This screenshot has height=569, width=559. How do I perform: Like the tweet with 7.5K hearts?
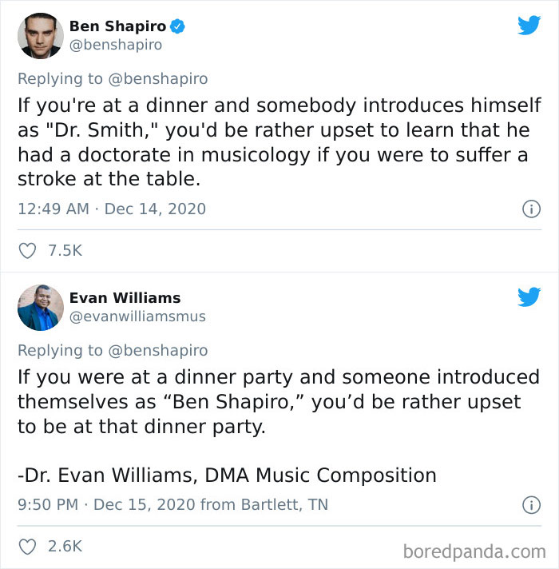point(27,251)
